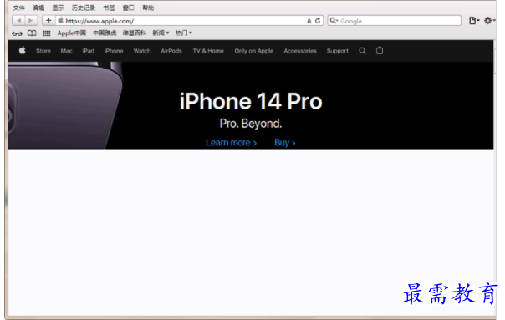
Task: Click the iPhone 14 Pro headline
Action: tap(251, 101)
